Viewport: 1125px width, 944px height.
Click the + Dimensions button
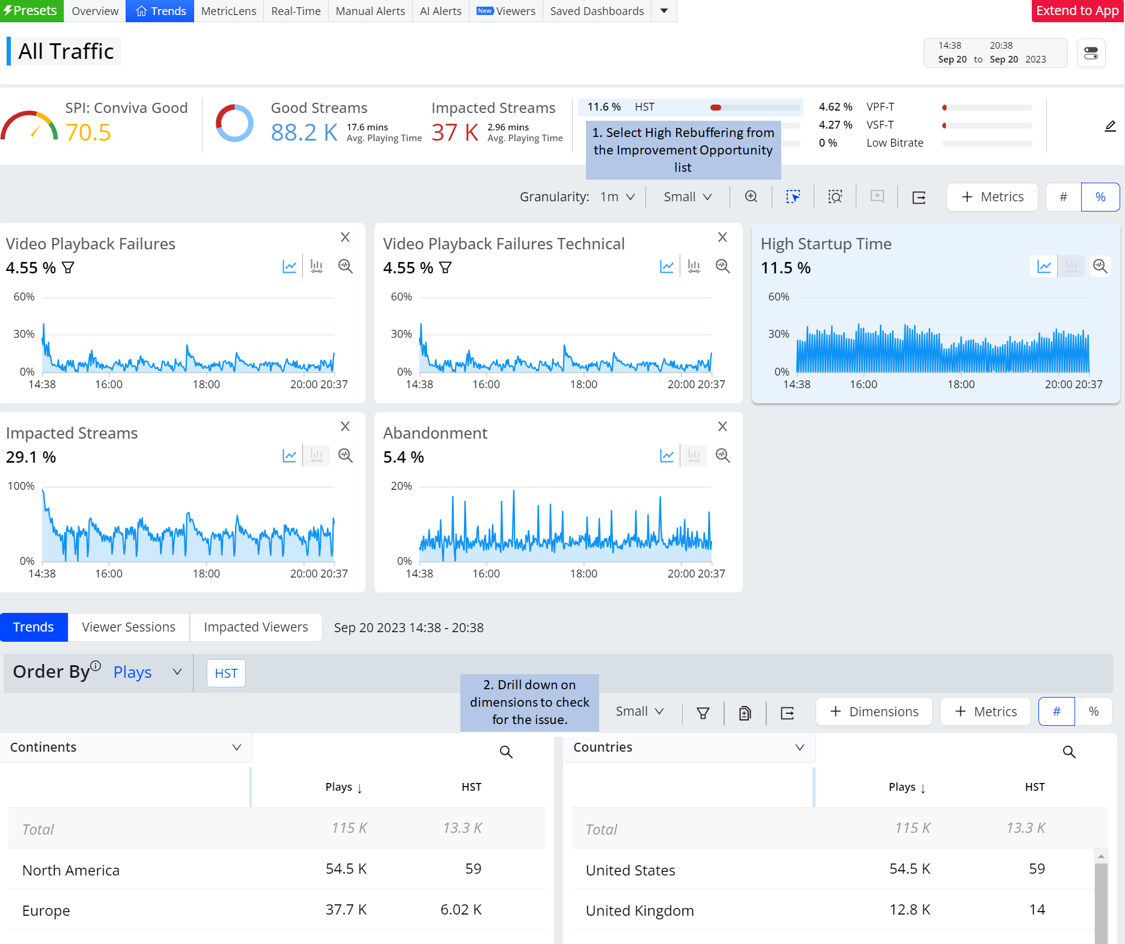[874, 711]
